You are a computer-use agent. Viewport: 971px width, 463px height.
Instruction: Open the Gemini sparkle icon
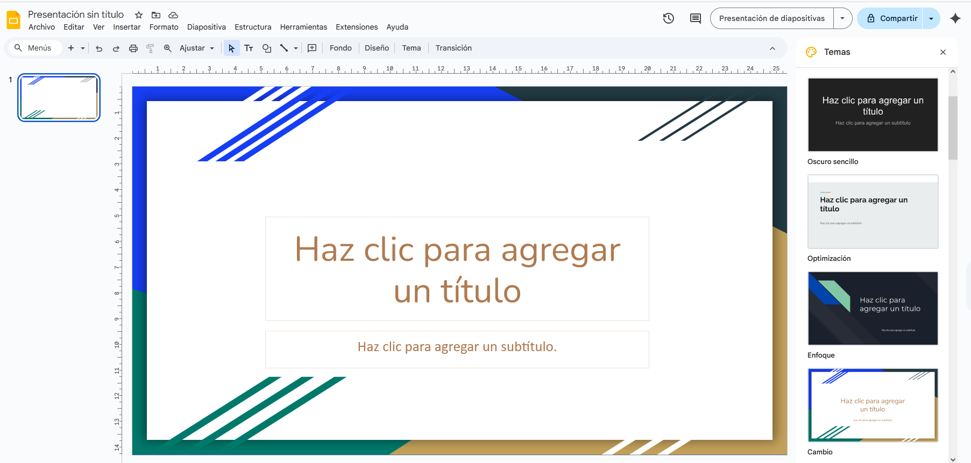(x=955, y=18)
